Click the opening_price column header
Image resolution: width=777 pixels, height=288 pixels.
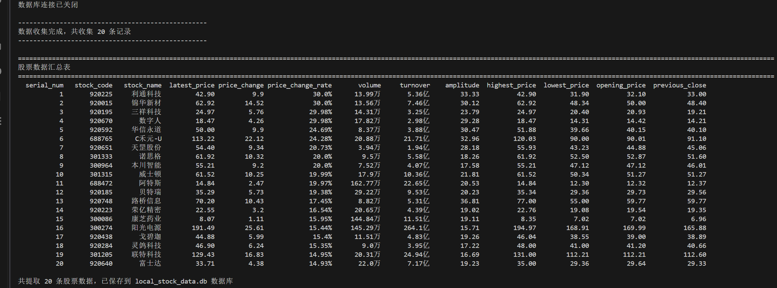click(x=621, y=85)
